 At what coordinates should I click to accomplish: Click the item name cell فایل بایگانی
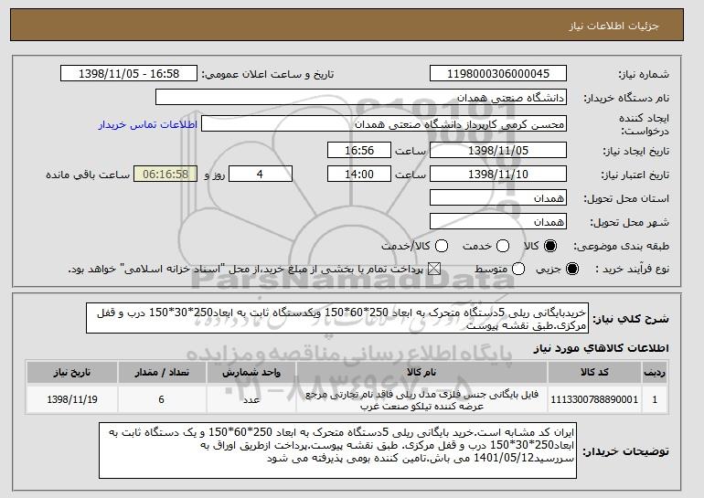tap(421, 399)
